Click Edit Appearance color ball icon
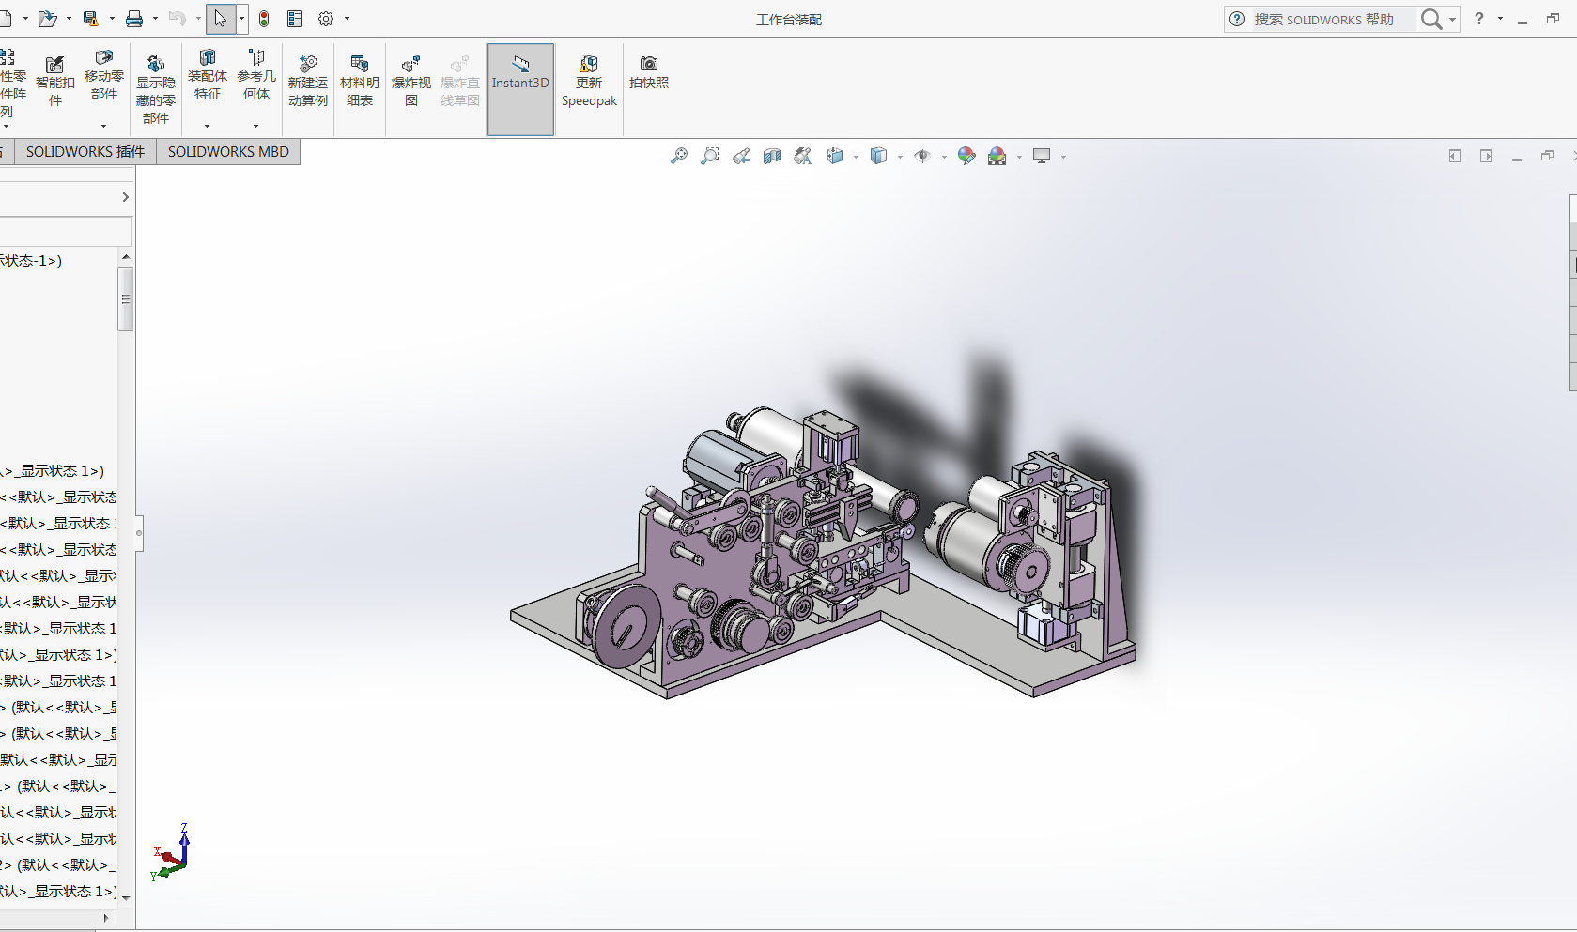Image resolution: width=1577 pixels, height=932 pixels. click(x=966, y=156)
